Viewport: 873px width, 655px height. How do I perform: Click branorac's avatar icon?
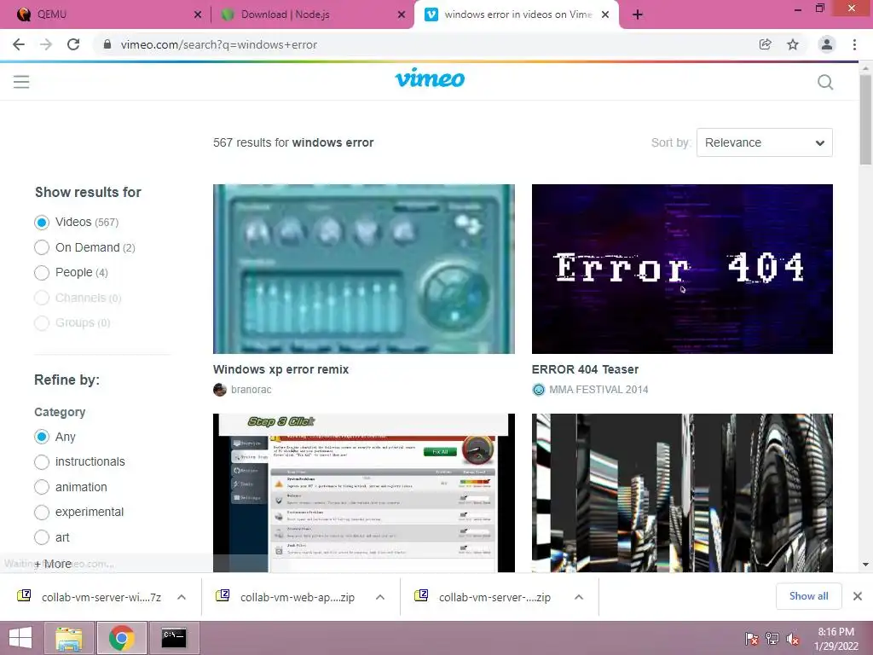tap(219, 389)
